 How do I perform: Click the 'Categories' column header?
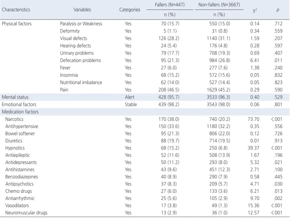click(130, 10)
